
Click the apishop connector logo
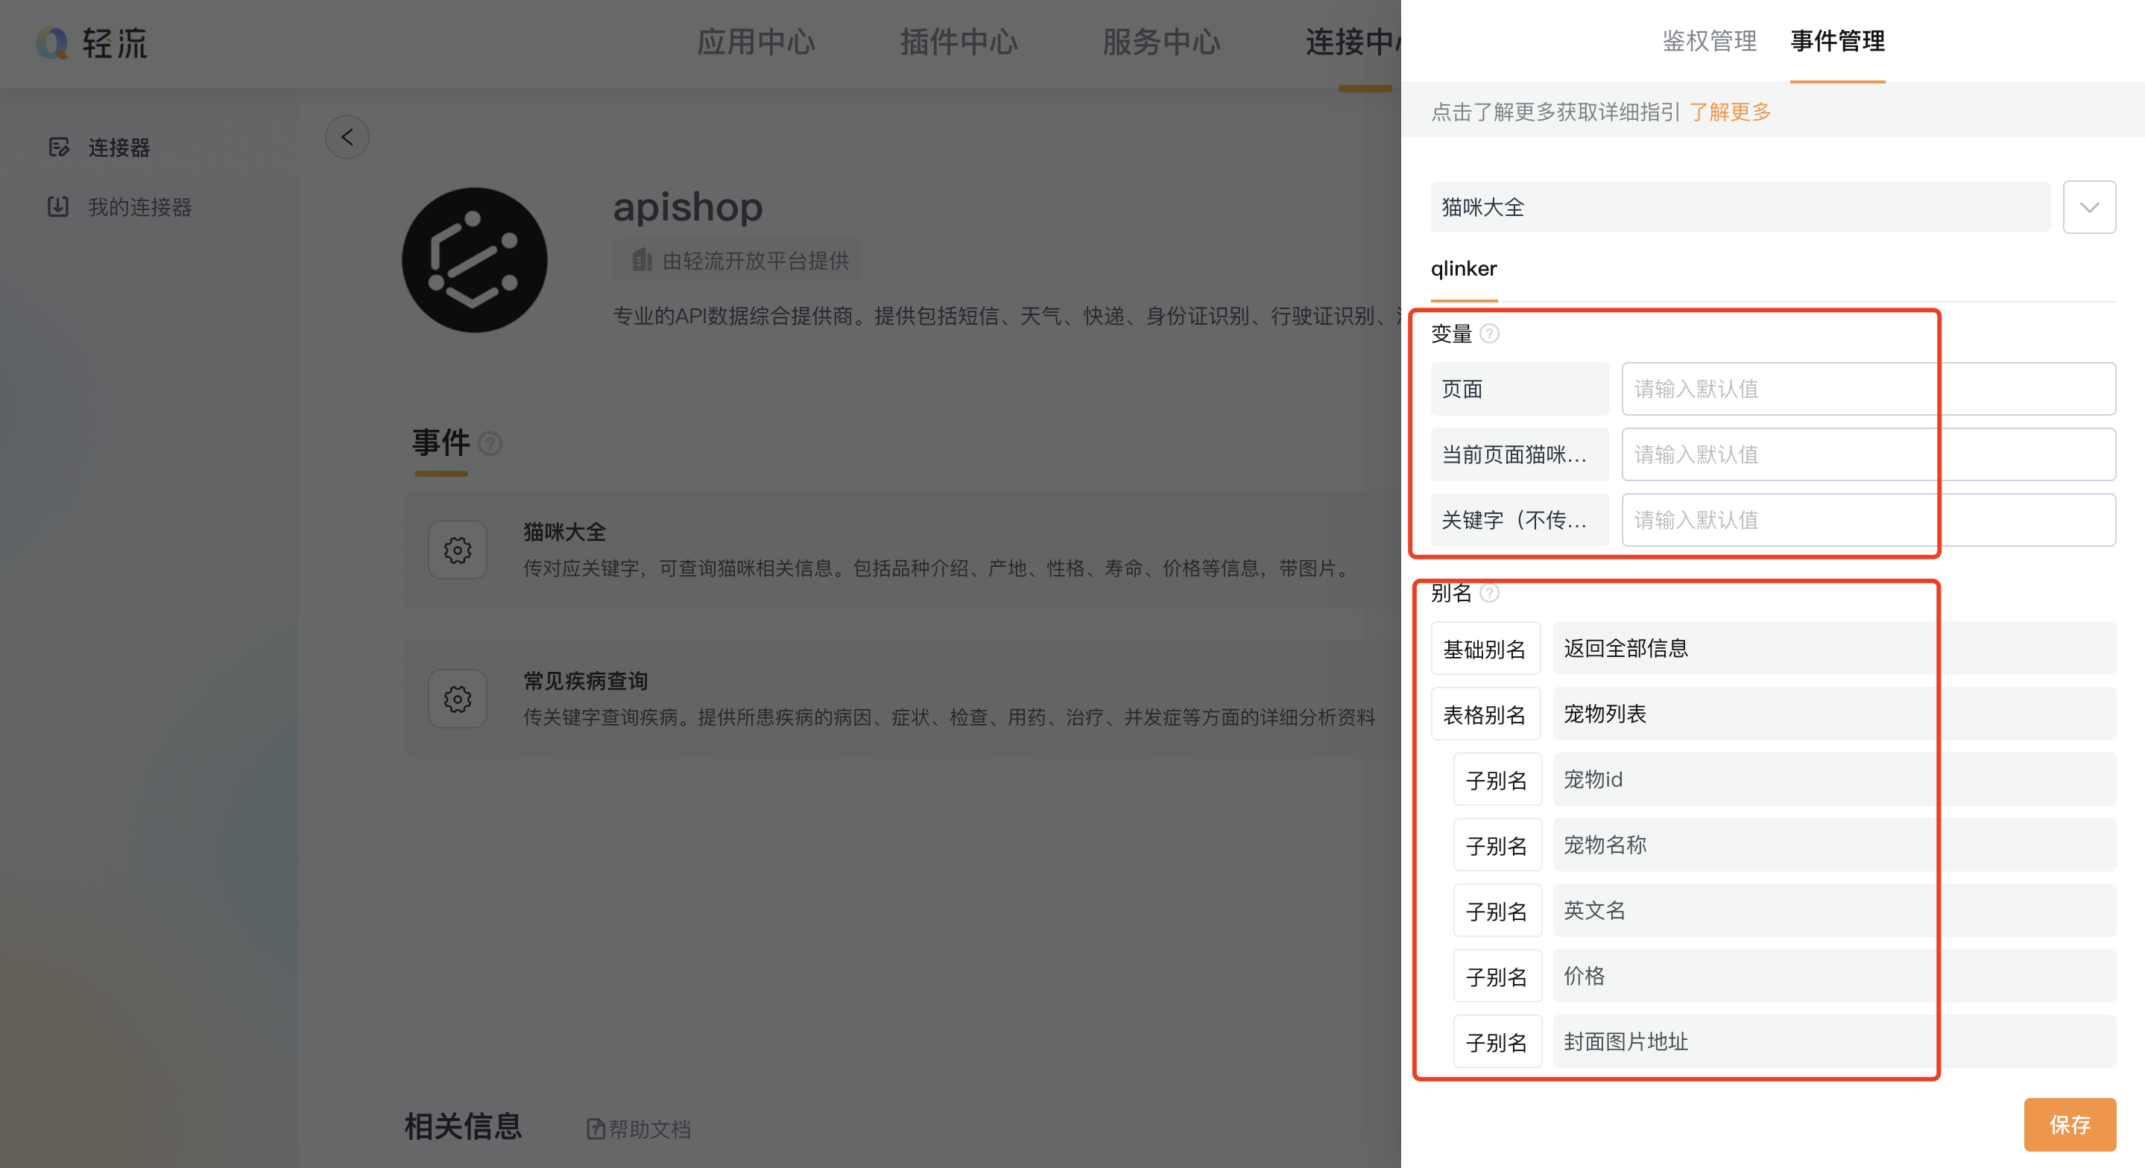click(475, 260)
